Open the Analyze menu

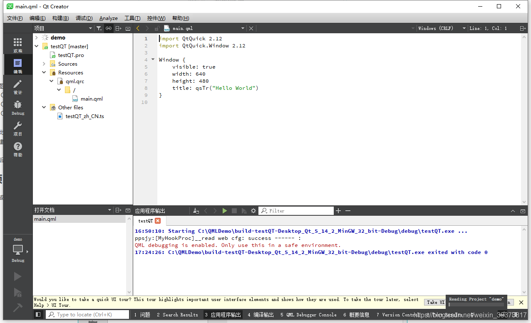109,18
